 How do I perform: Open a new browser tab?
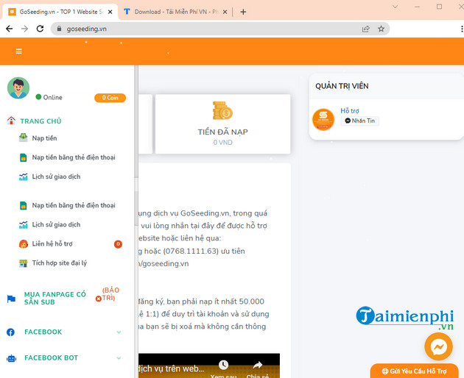[x=244, y=12]
